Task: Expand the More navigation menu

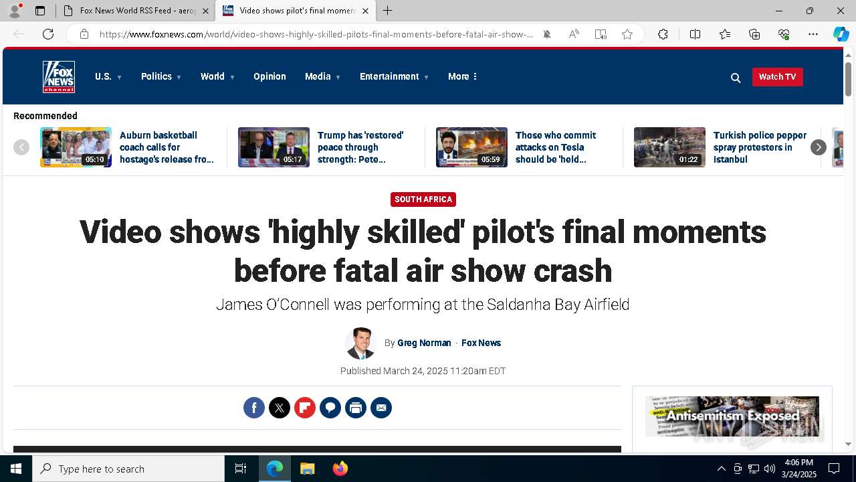Action: tap(463, 76)
